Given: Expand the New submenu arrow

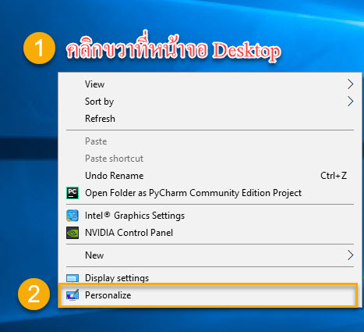Looking at the screenshot, I should click(x=351, y=255).
